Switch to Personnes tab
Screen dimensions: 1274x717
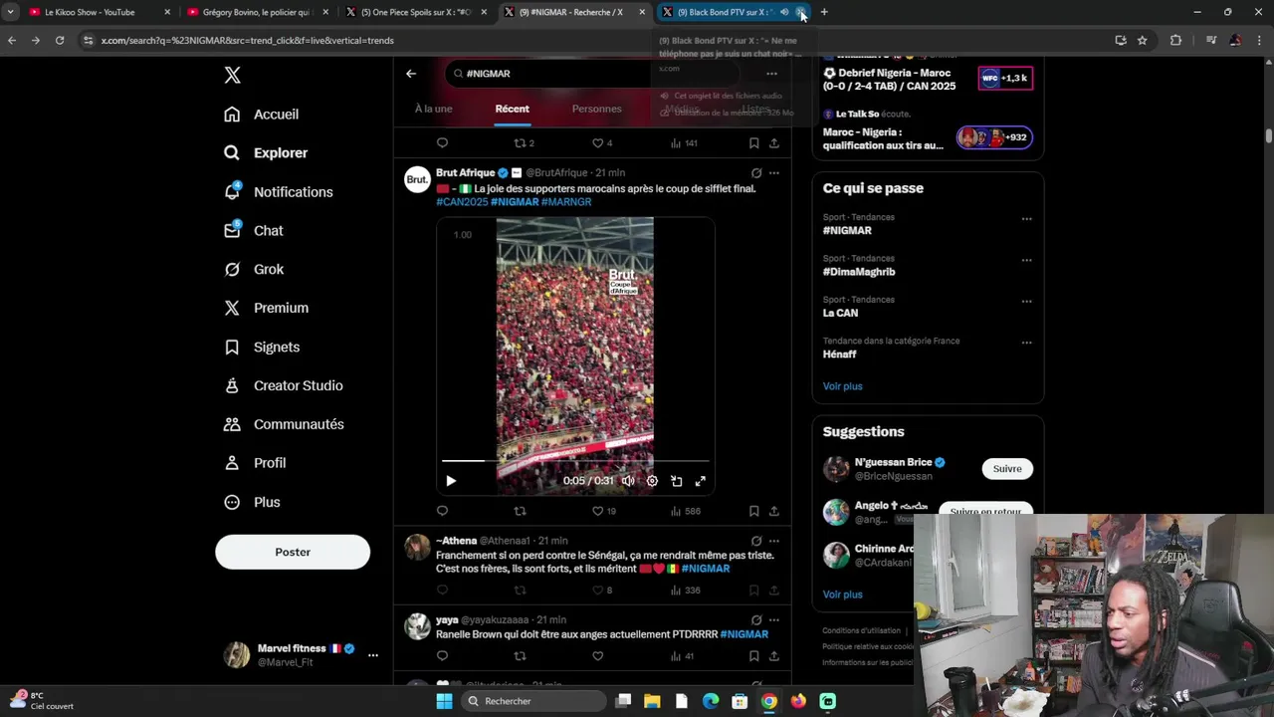596,109
